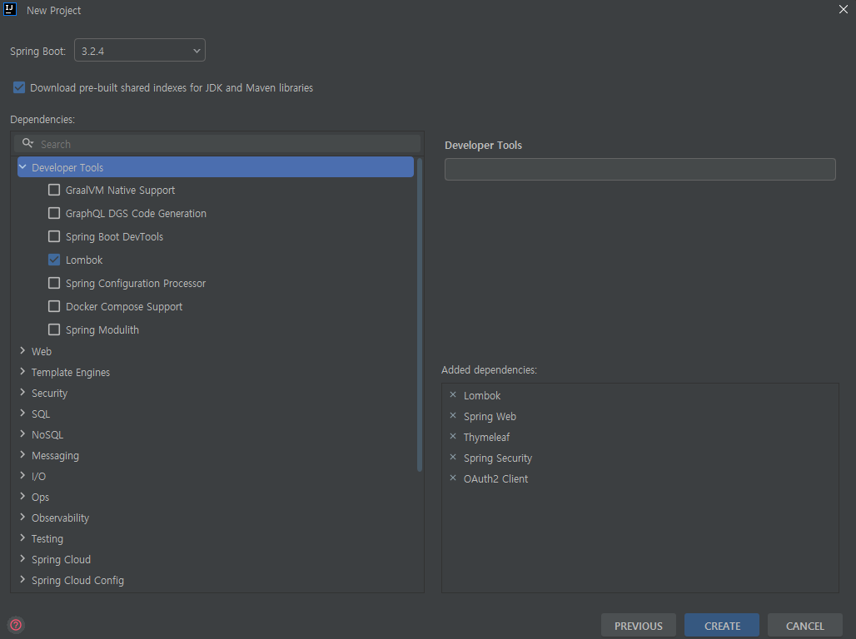The width and height of the screenshot is (856, 639).
Task: Expand the I/O category chevron
Action: (22, 475)
